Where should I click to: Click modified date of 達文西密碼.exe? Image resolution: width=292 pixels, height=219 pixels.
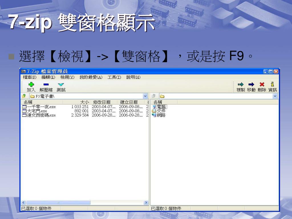tap(104, 115)
